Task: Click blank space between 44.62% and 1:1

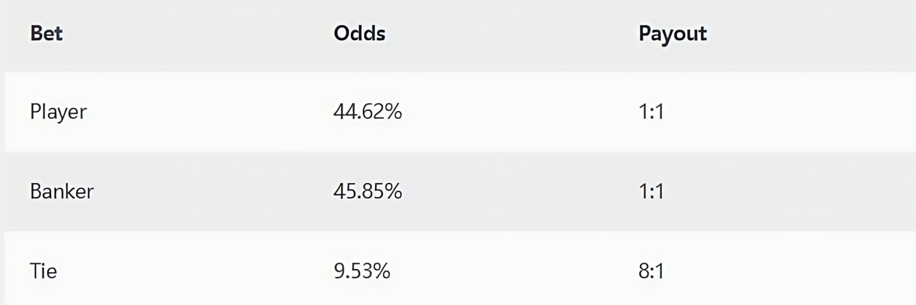Action: point(519,112)
